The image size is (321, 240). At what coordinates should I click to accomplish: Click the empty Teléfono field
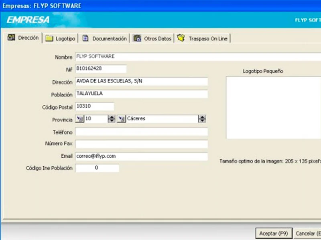click(x=142, y=132)
